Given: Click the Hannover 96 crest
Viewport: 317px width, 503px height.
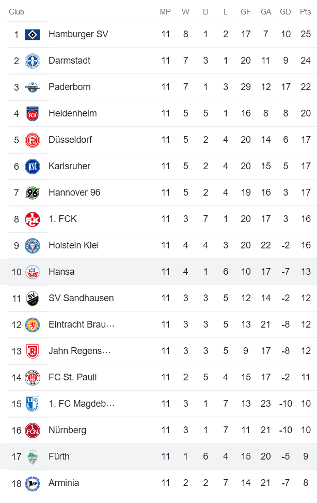Looking at the screenshot, I should coord(31,193).
